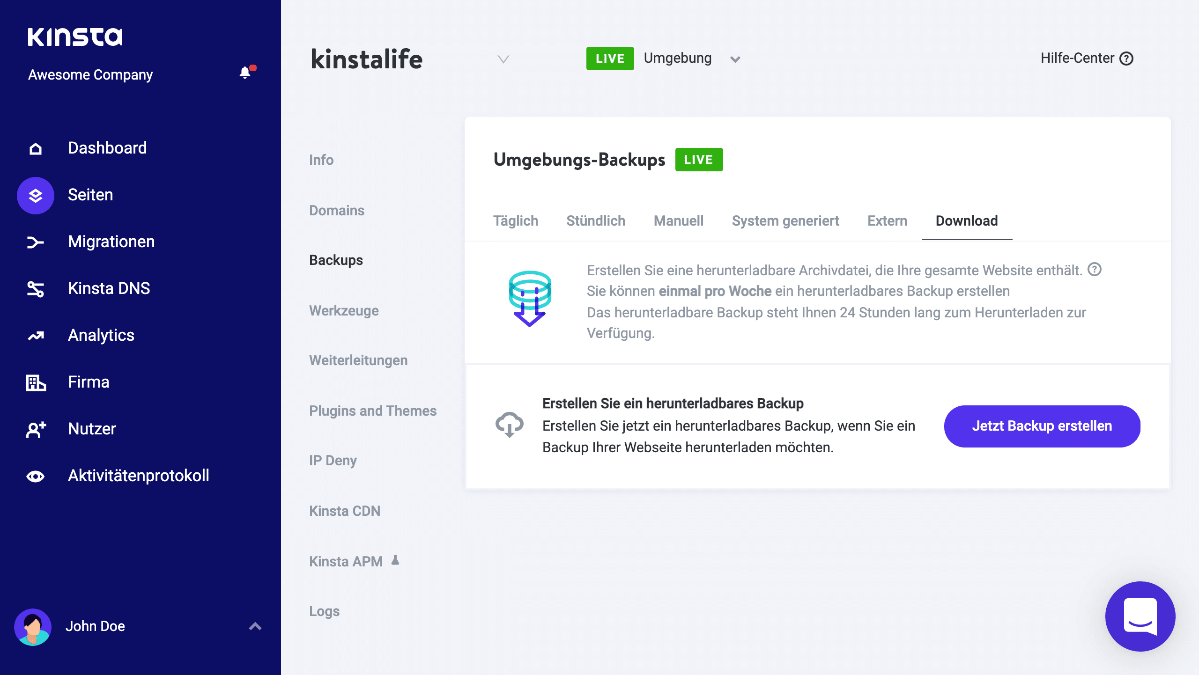
Task: Click LIVE badge next to Umgebung
Action: [610, 59]
